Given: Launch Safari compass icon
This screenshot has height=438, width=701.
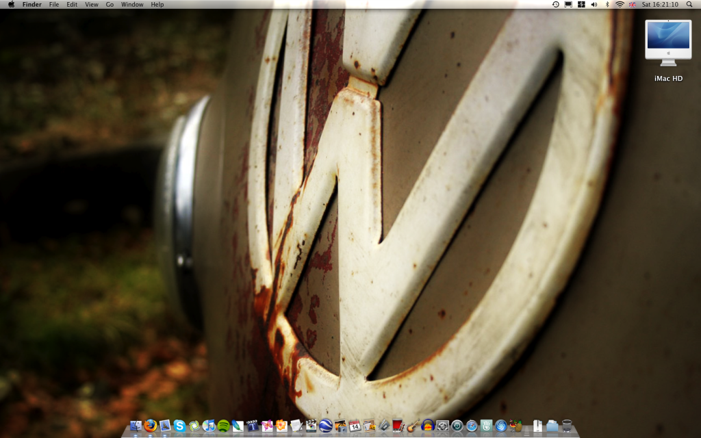Looking at the screenshot, I should pos(472,426).
